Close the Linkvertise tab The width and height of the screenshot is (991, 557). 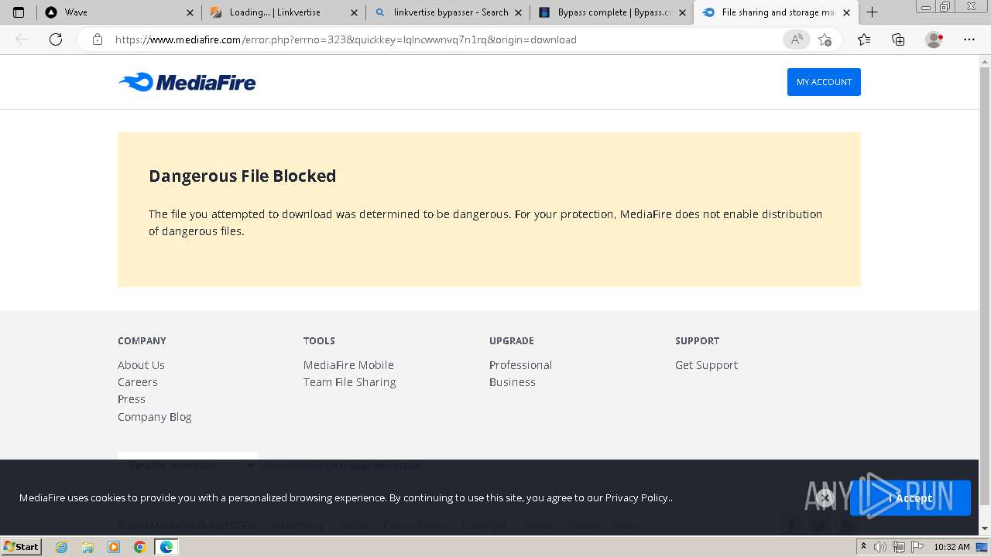click(354, 12)
